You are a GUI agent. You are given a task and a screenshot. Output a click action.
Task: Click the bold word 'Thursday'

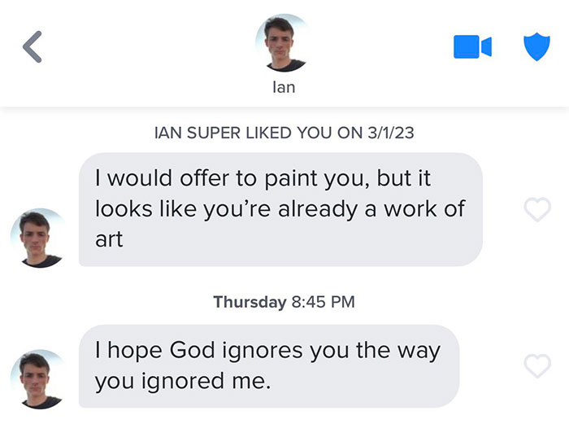tap(250, 302)
